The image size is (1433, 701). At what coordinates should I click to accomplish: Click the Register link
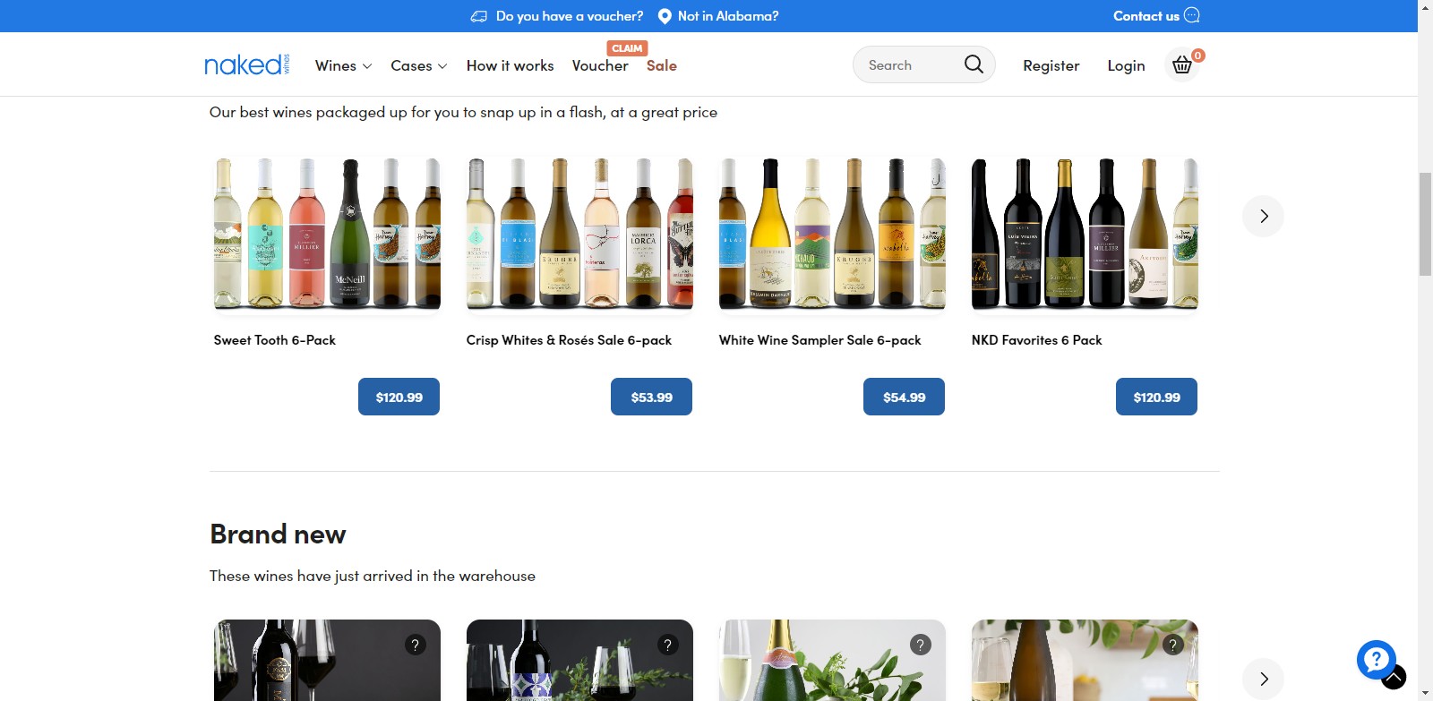(x=1051, y=65)
